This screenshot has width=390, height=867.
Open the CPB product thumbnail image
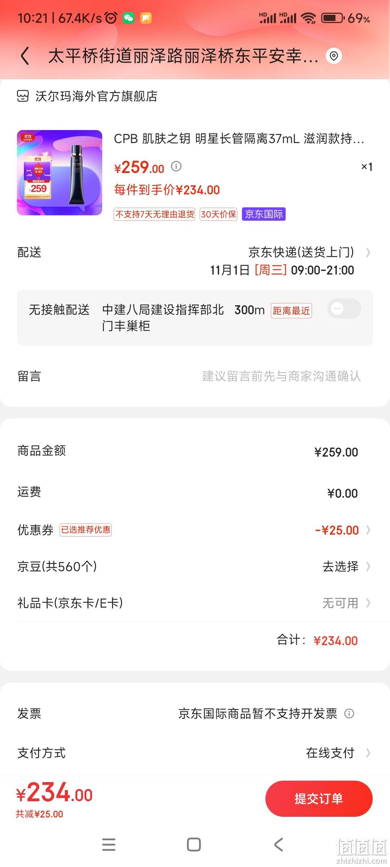tap(60, 173)
